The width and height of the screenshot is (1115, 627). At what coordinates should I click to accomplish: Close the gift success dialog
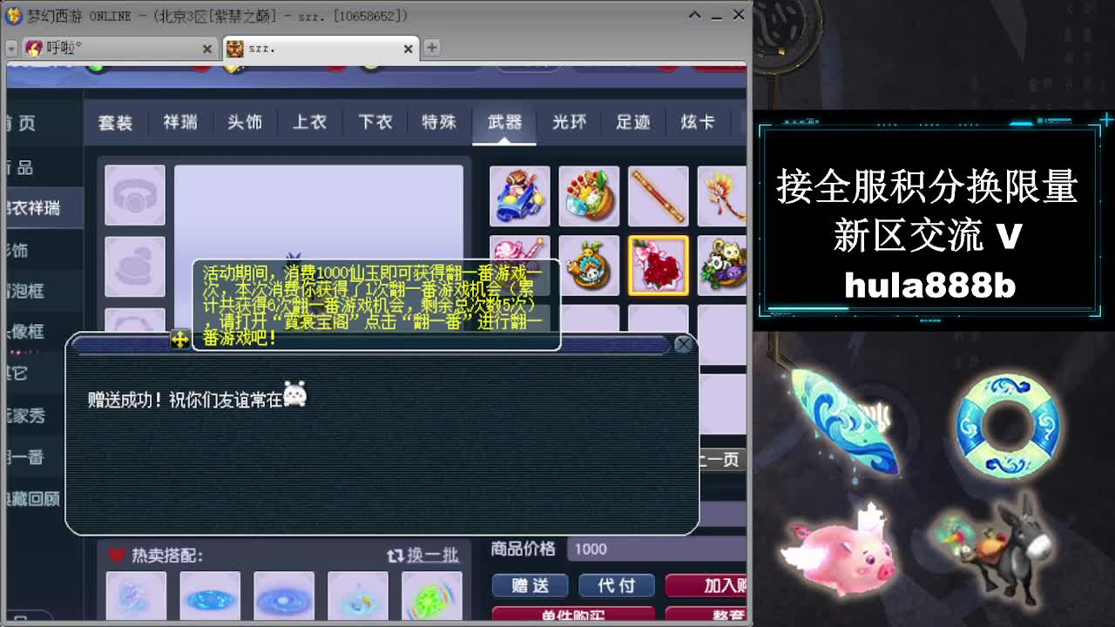pyautogui.click(x=684, y=344)
